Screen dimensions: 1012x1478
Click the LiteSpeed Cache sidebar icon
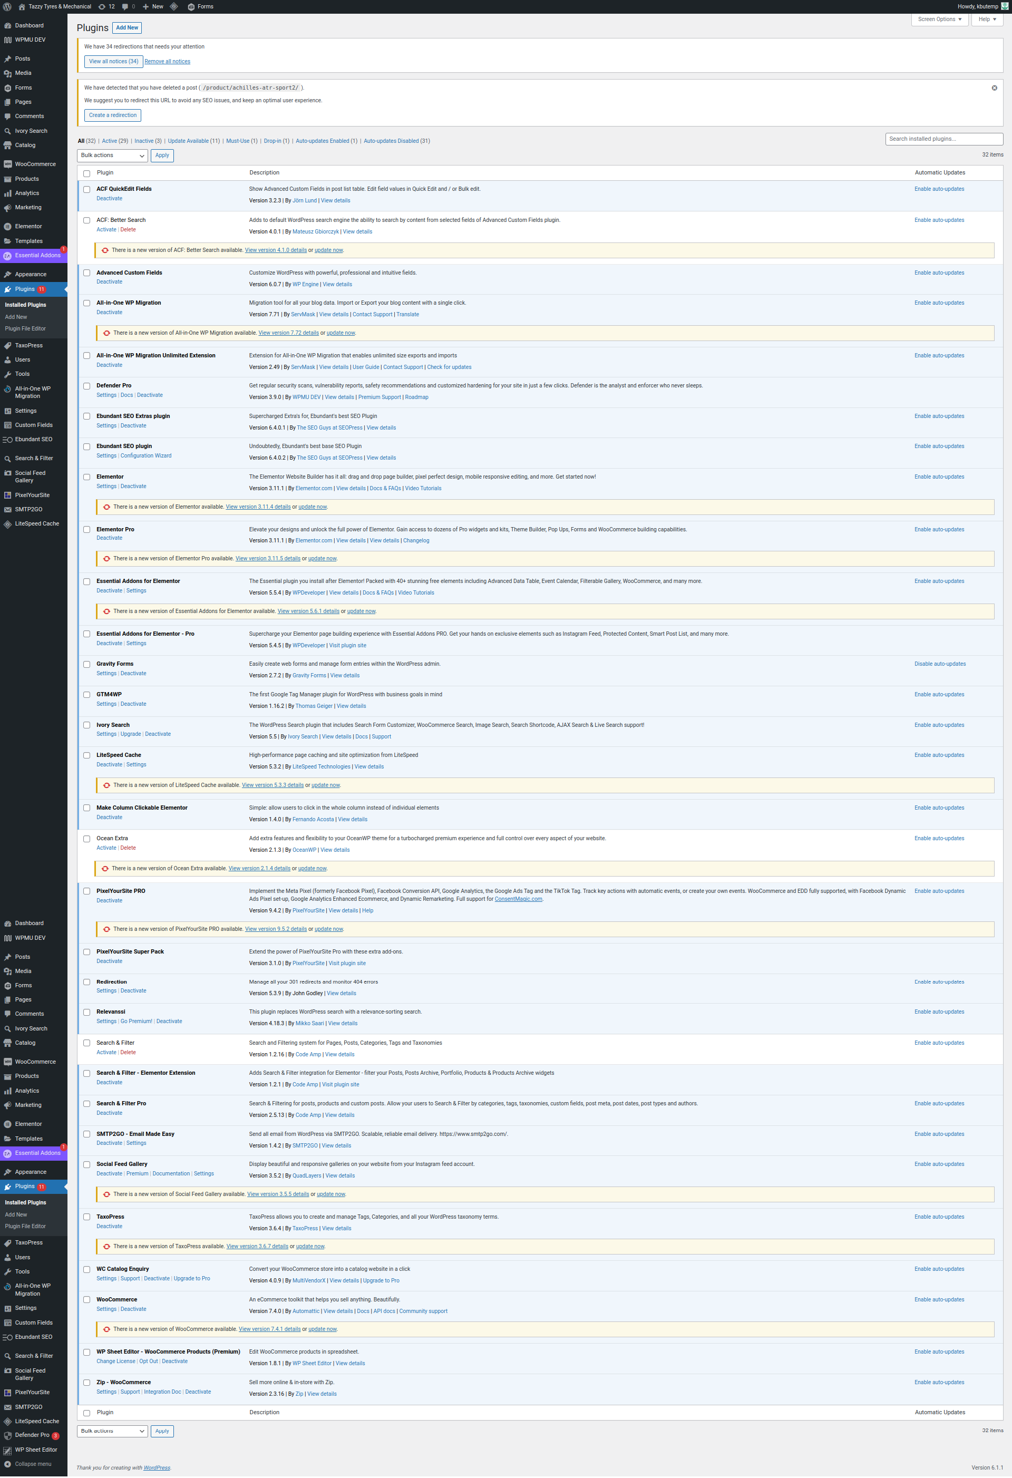[7, 524]
